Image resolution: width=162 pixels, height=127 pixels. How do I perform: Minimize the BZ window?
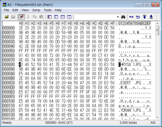[139, 5]
